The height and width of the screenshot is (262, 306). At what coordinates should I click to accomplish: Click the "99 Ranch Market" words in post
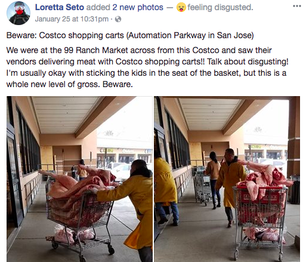point(96,50)
